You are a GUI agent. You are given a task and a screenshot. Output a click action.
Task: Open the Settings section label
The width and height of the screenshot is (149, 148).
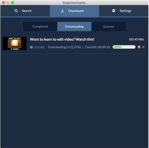pyautogui.click(x=125, y=11)
